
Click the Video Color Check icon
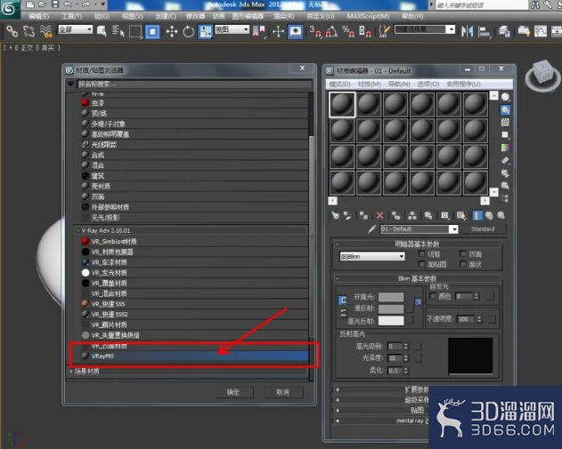pyautogui.click(x=505, y=148)
